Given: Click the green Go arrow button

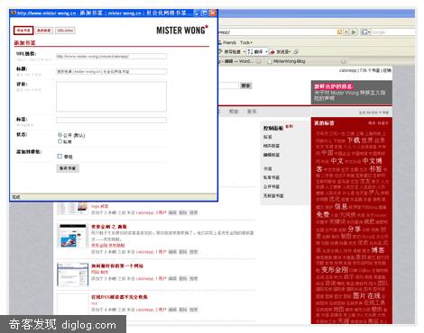Looking at the screenshot, I should click(354, 31).
